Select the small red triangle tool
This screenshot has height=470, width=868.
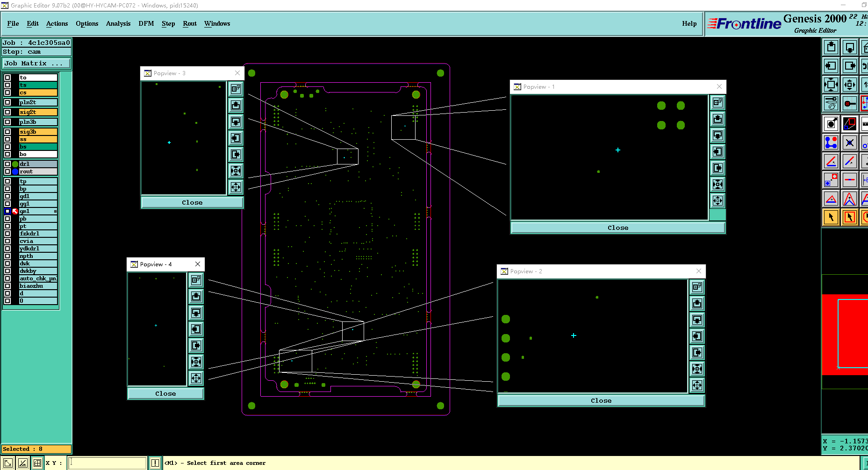pos(831,199)
